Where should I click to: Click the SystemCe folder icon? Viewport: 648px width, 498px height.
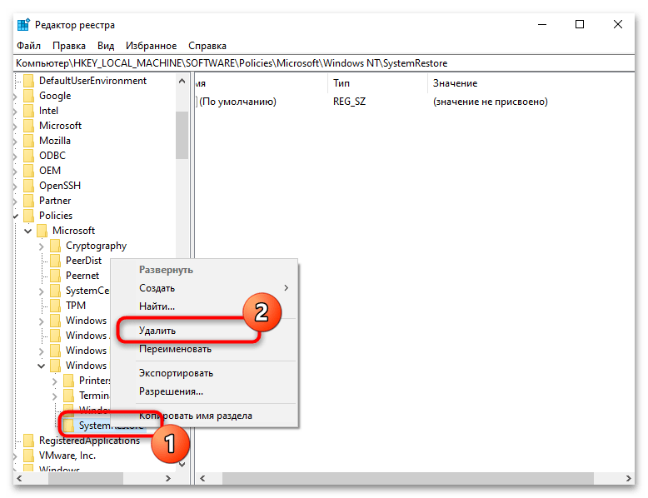55,291
